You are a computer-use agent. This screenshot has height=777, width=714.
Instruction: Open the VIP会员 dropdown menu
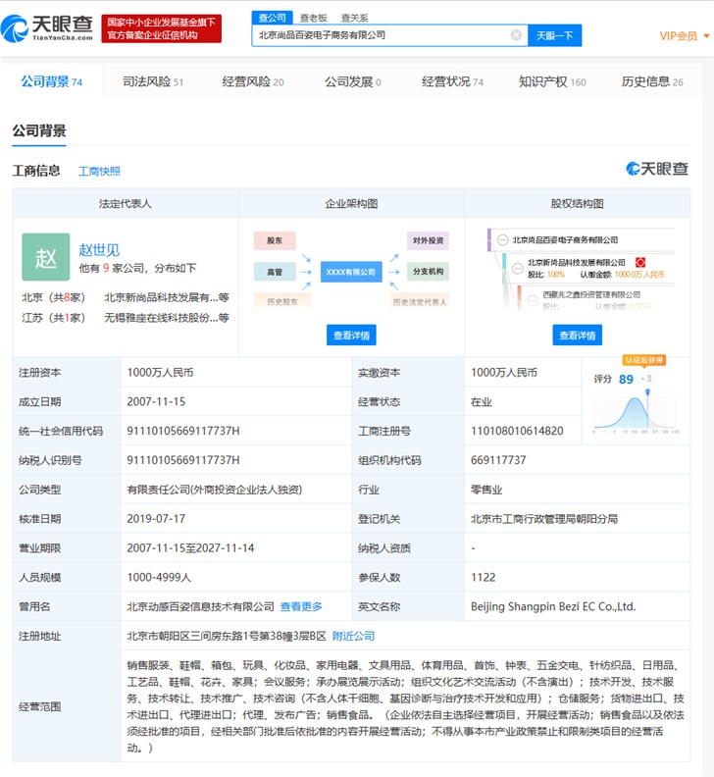click(683, 36)
